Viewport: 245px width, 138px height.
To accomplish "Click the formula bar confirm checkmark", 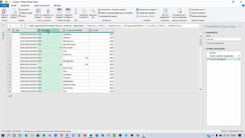I will 16,26.
